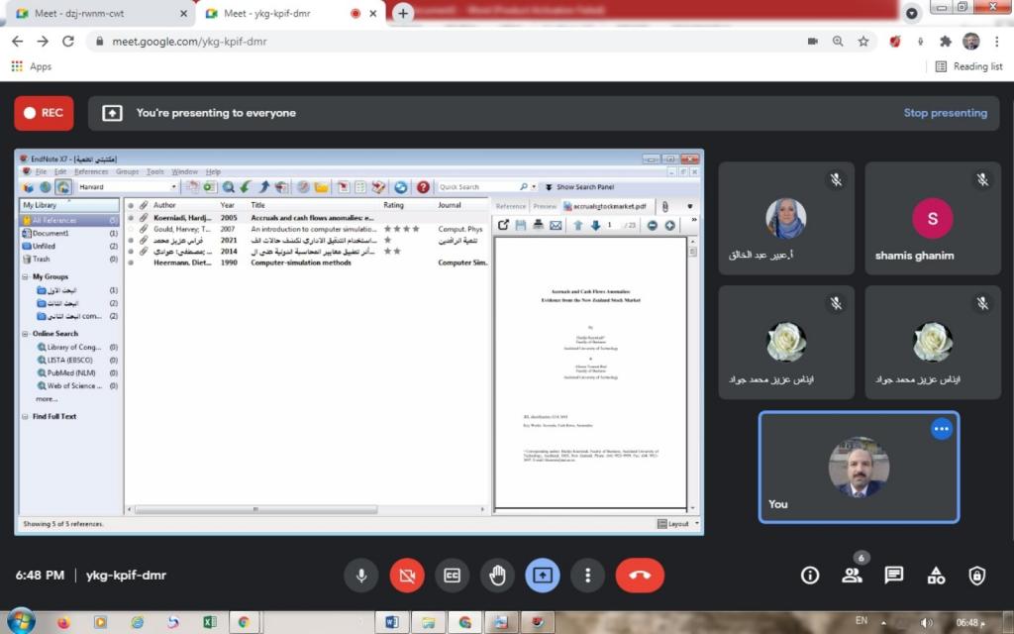This screenshot has height=634, width=1014.
Task: Open Reading list panel
Action: [968, 66]
